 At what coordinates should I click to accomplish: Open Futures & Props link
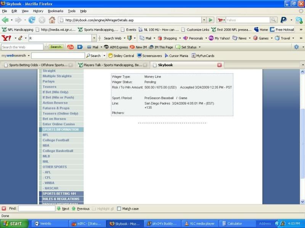(56, 108)
